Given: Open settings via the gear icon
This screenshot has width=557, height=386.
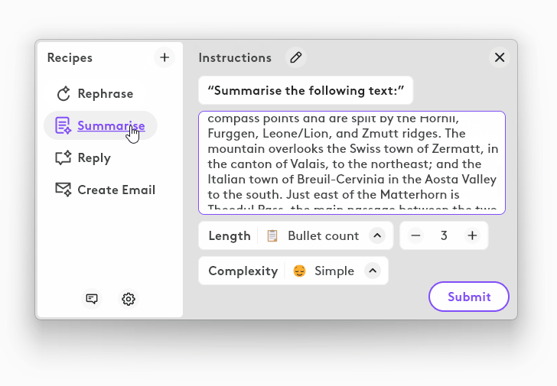Looking at the screenshot, I should [129, 299].
